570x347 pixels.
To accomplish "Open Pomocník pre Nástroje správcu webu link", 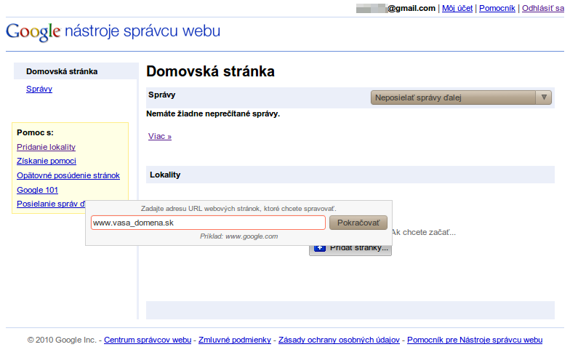I will (475, 340).
